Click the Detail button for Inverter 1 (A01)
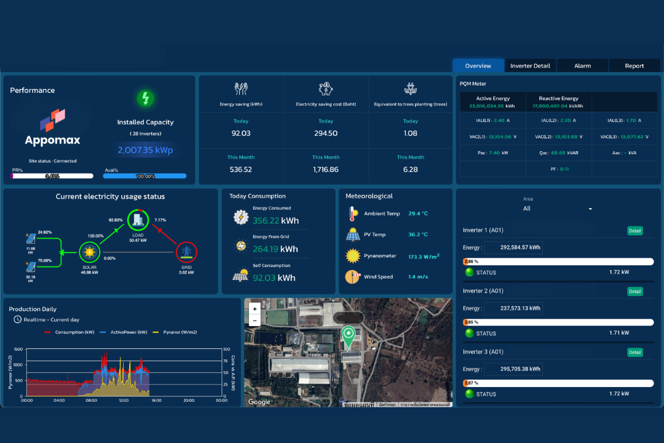664x443 pixels. pyautogui.click(x=634, y=230)
